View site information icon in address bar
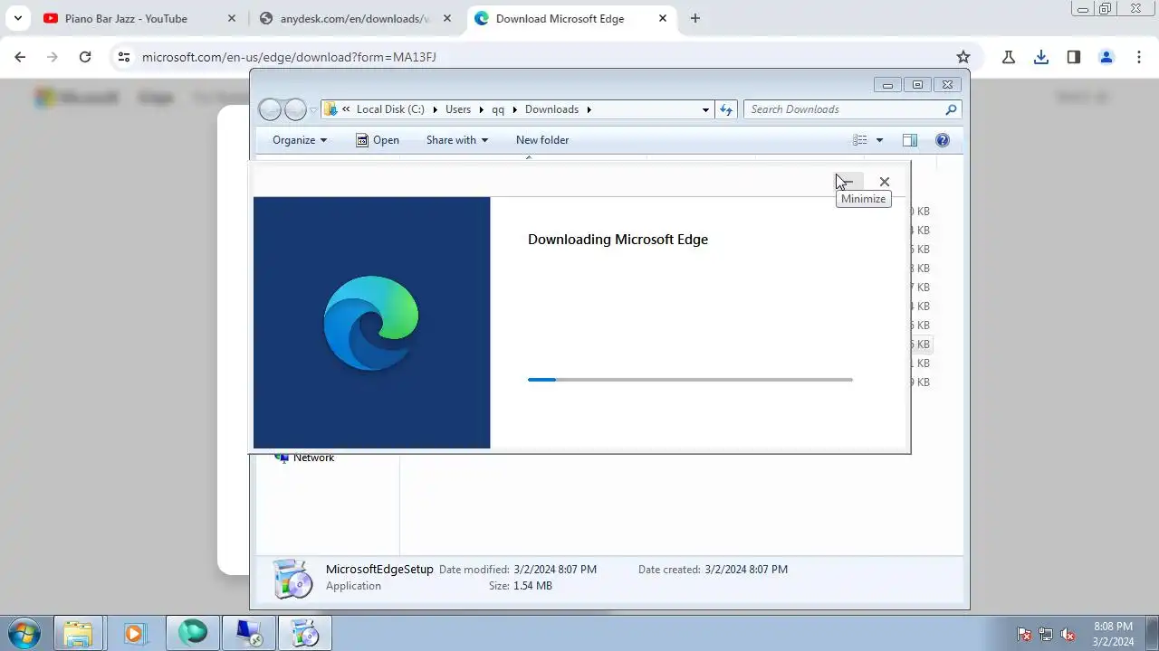Screen dimensions: 1159x651 point(124,57)
